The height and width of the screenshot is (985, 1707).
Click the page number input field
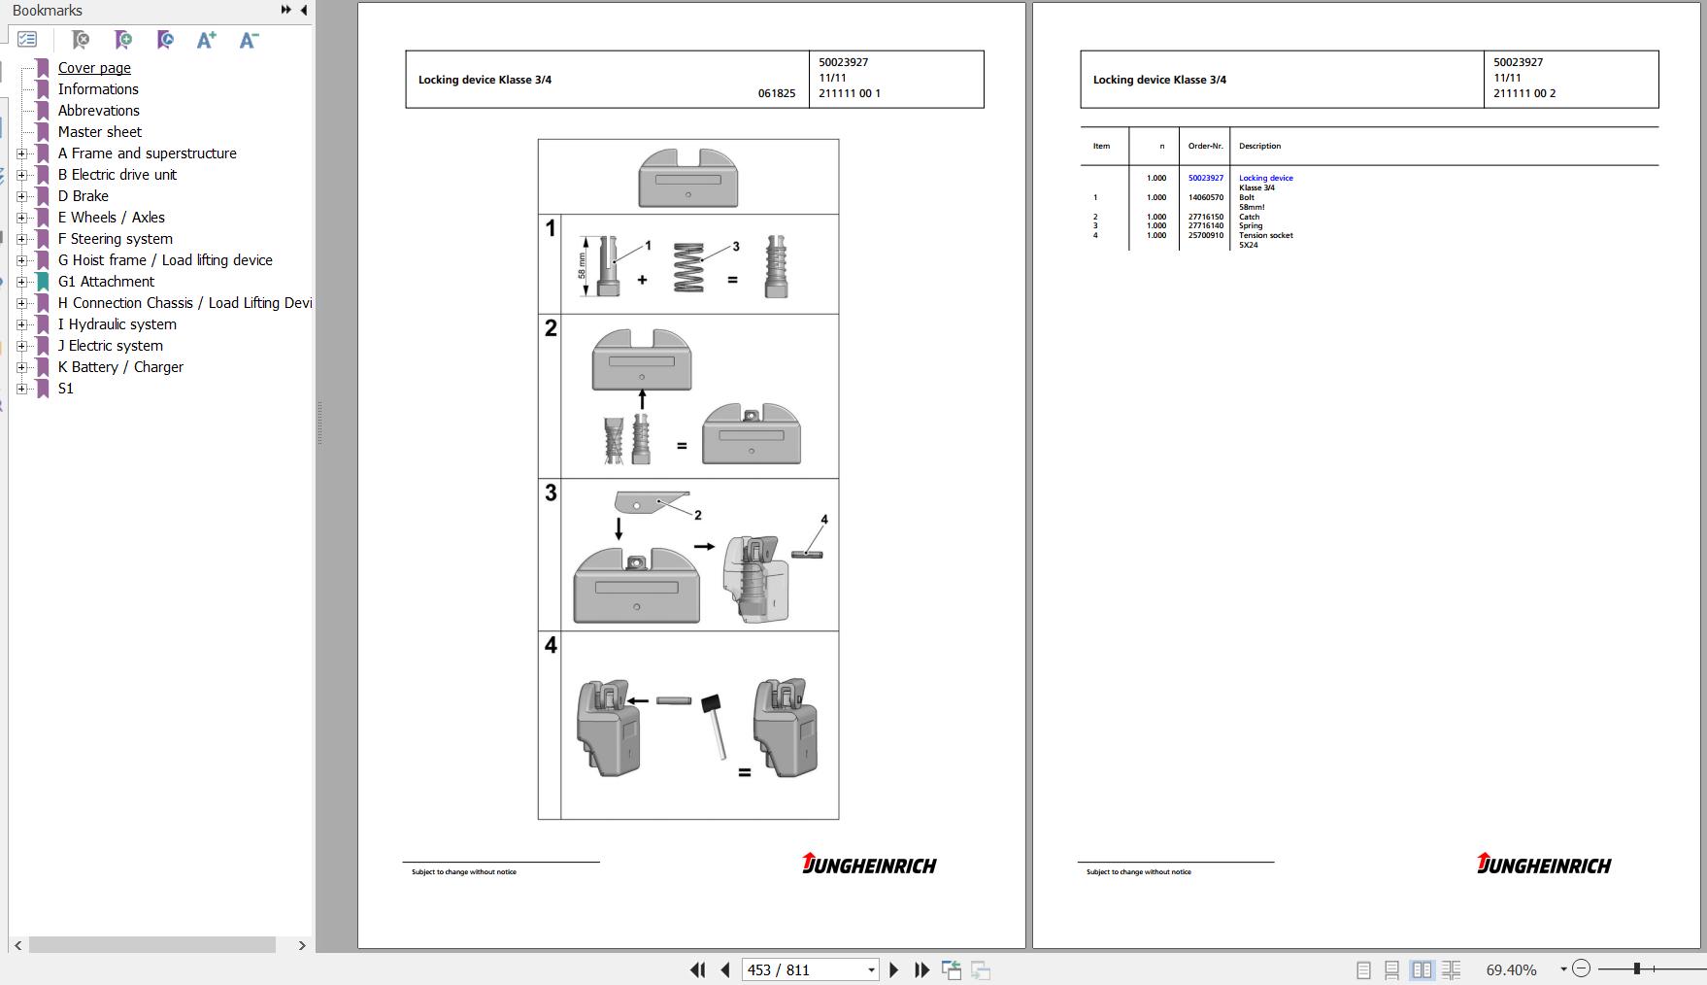point(803,969)
